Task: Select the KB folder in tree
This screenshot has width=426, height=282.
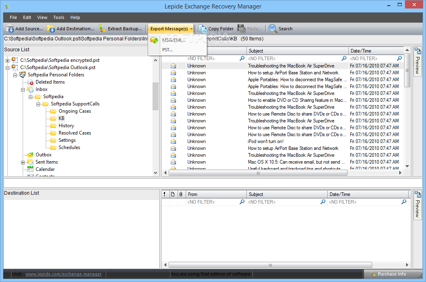Action: tap(61, 118)
